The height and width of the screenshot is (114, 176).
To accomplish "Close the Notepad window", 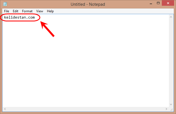I will coord(168,3).
